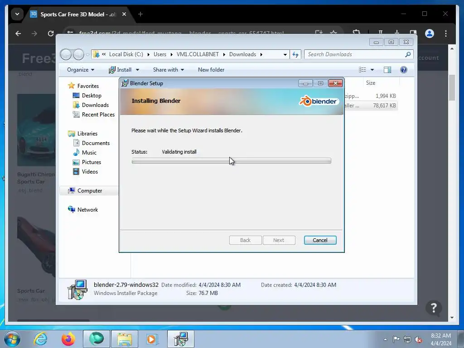
Task: Open browser profile icon
Action: [430, 34]
